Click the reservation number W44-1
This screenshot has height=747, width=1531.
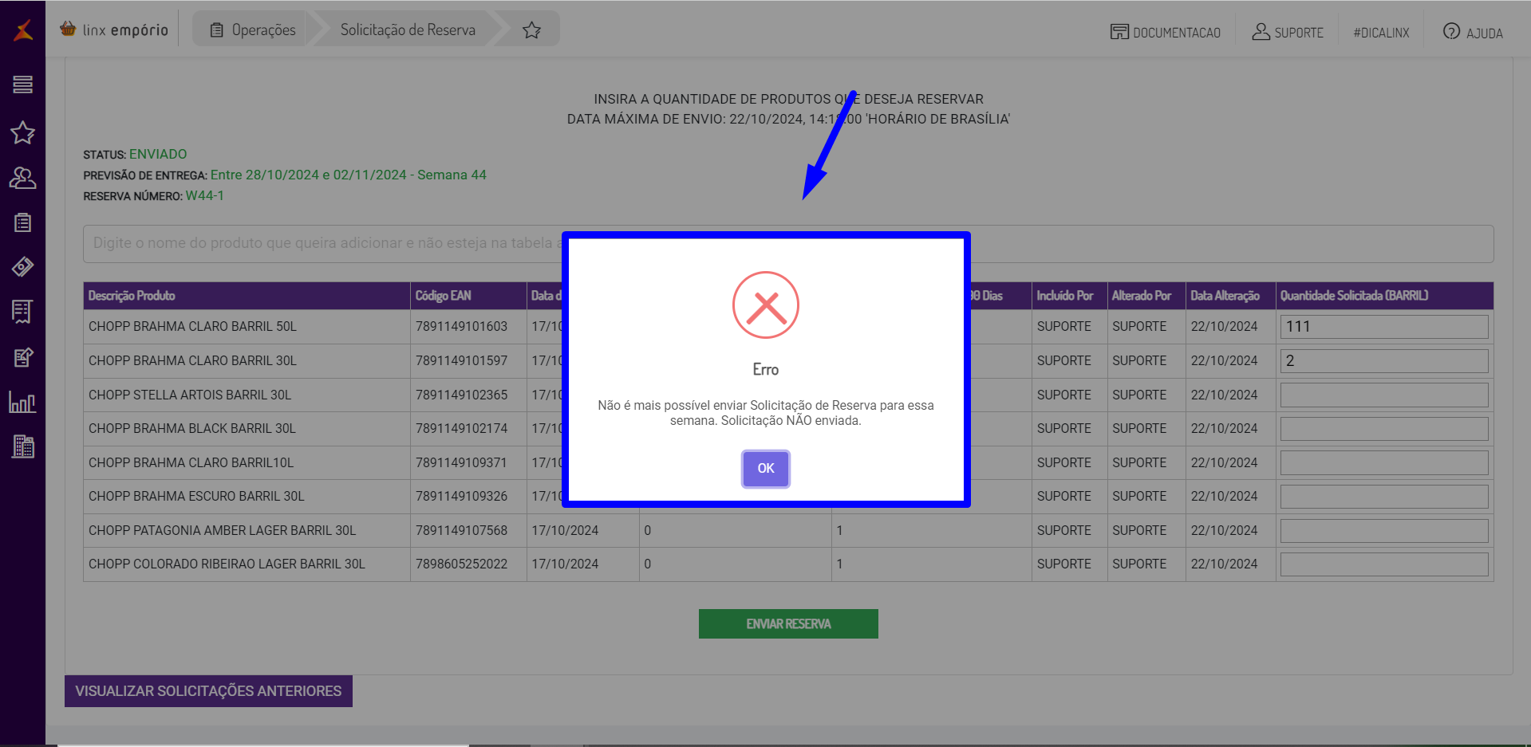205,196
